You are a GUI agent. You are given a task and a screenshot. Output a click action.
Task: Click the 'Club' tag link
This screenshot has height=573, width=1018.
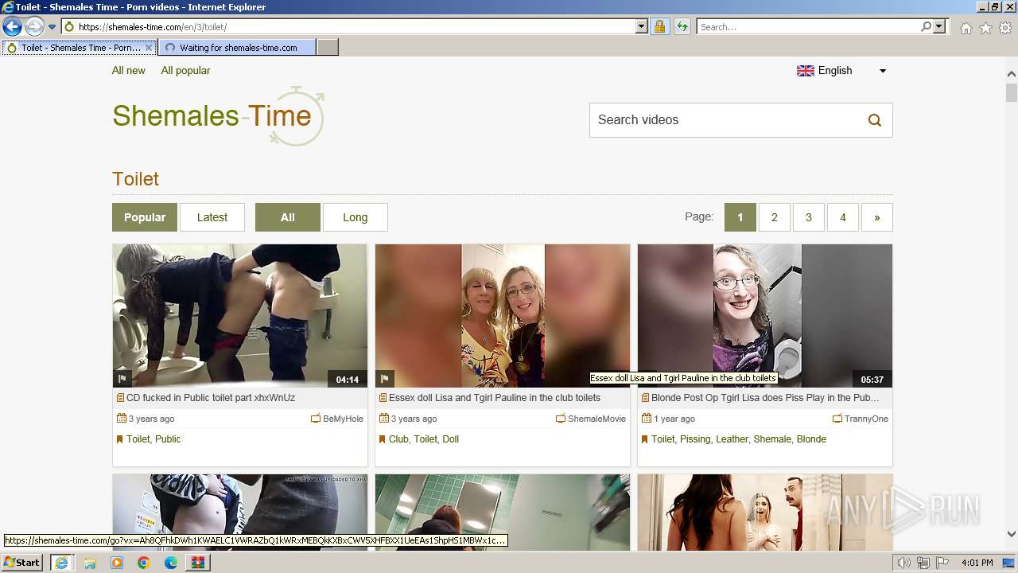click(x=398, y=439)
